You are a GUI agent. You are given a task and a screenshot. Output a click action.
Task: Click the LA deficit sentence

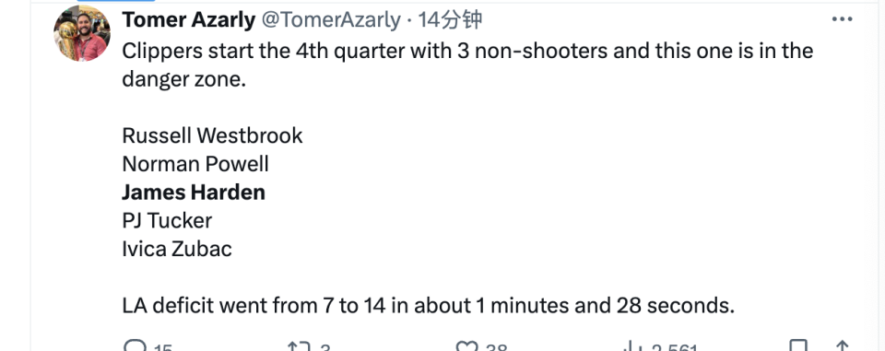click(429, 305)
